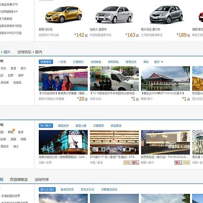Open the 旅游旗舰店 section tab

[19, 180]
